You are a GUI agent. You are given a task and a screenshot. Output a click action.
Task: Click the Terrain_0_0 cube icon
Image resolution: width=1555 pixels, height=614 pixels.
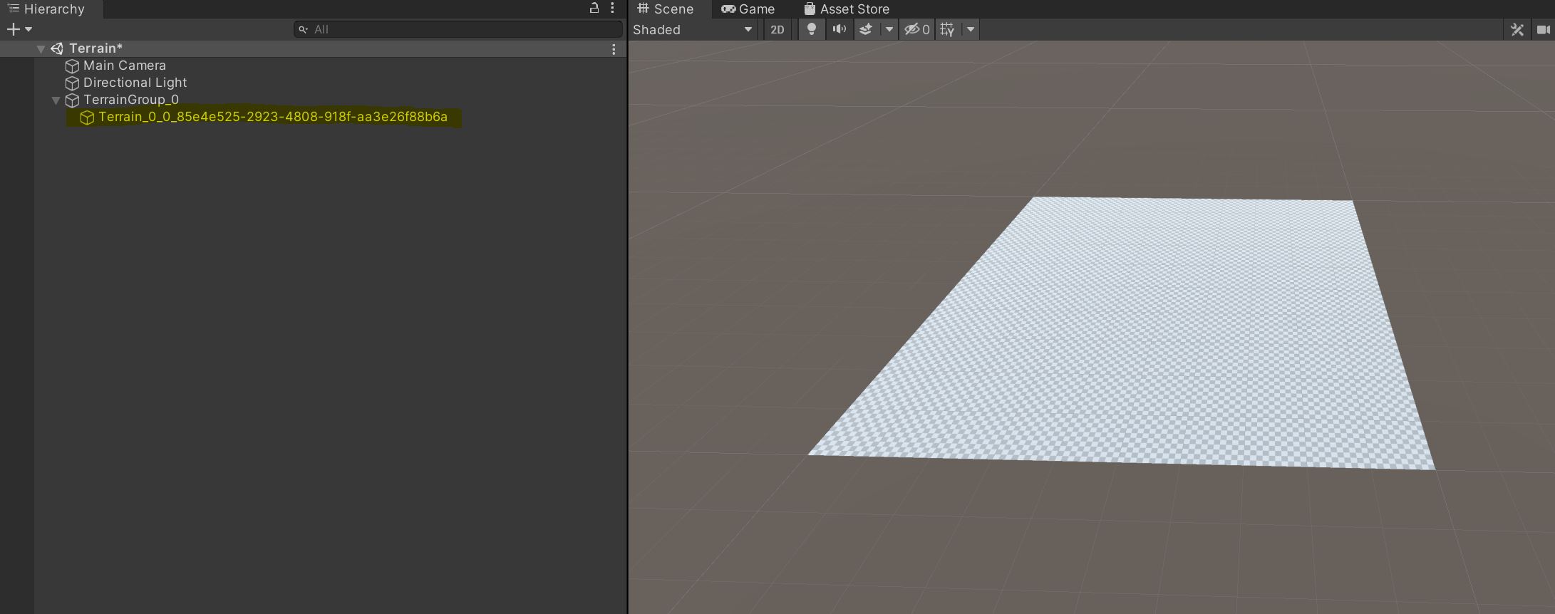[87, 118]
